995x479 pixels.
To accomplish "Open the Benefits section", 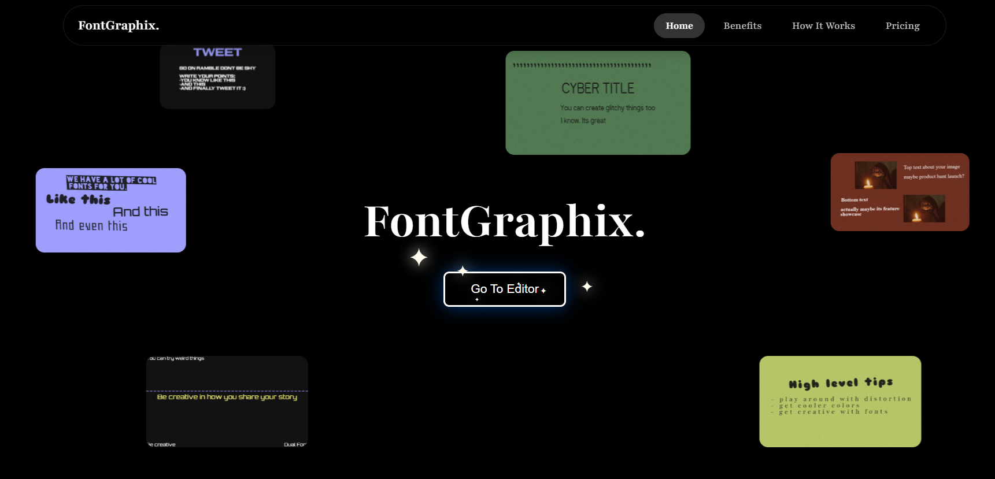I will click(742, 26).
